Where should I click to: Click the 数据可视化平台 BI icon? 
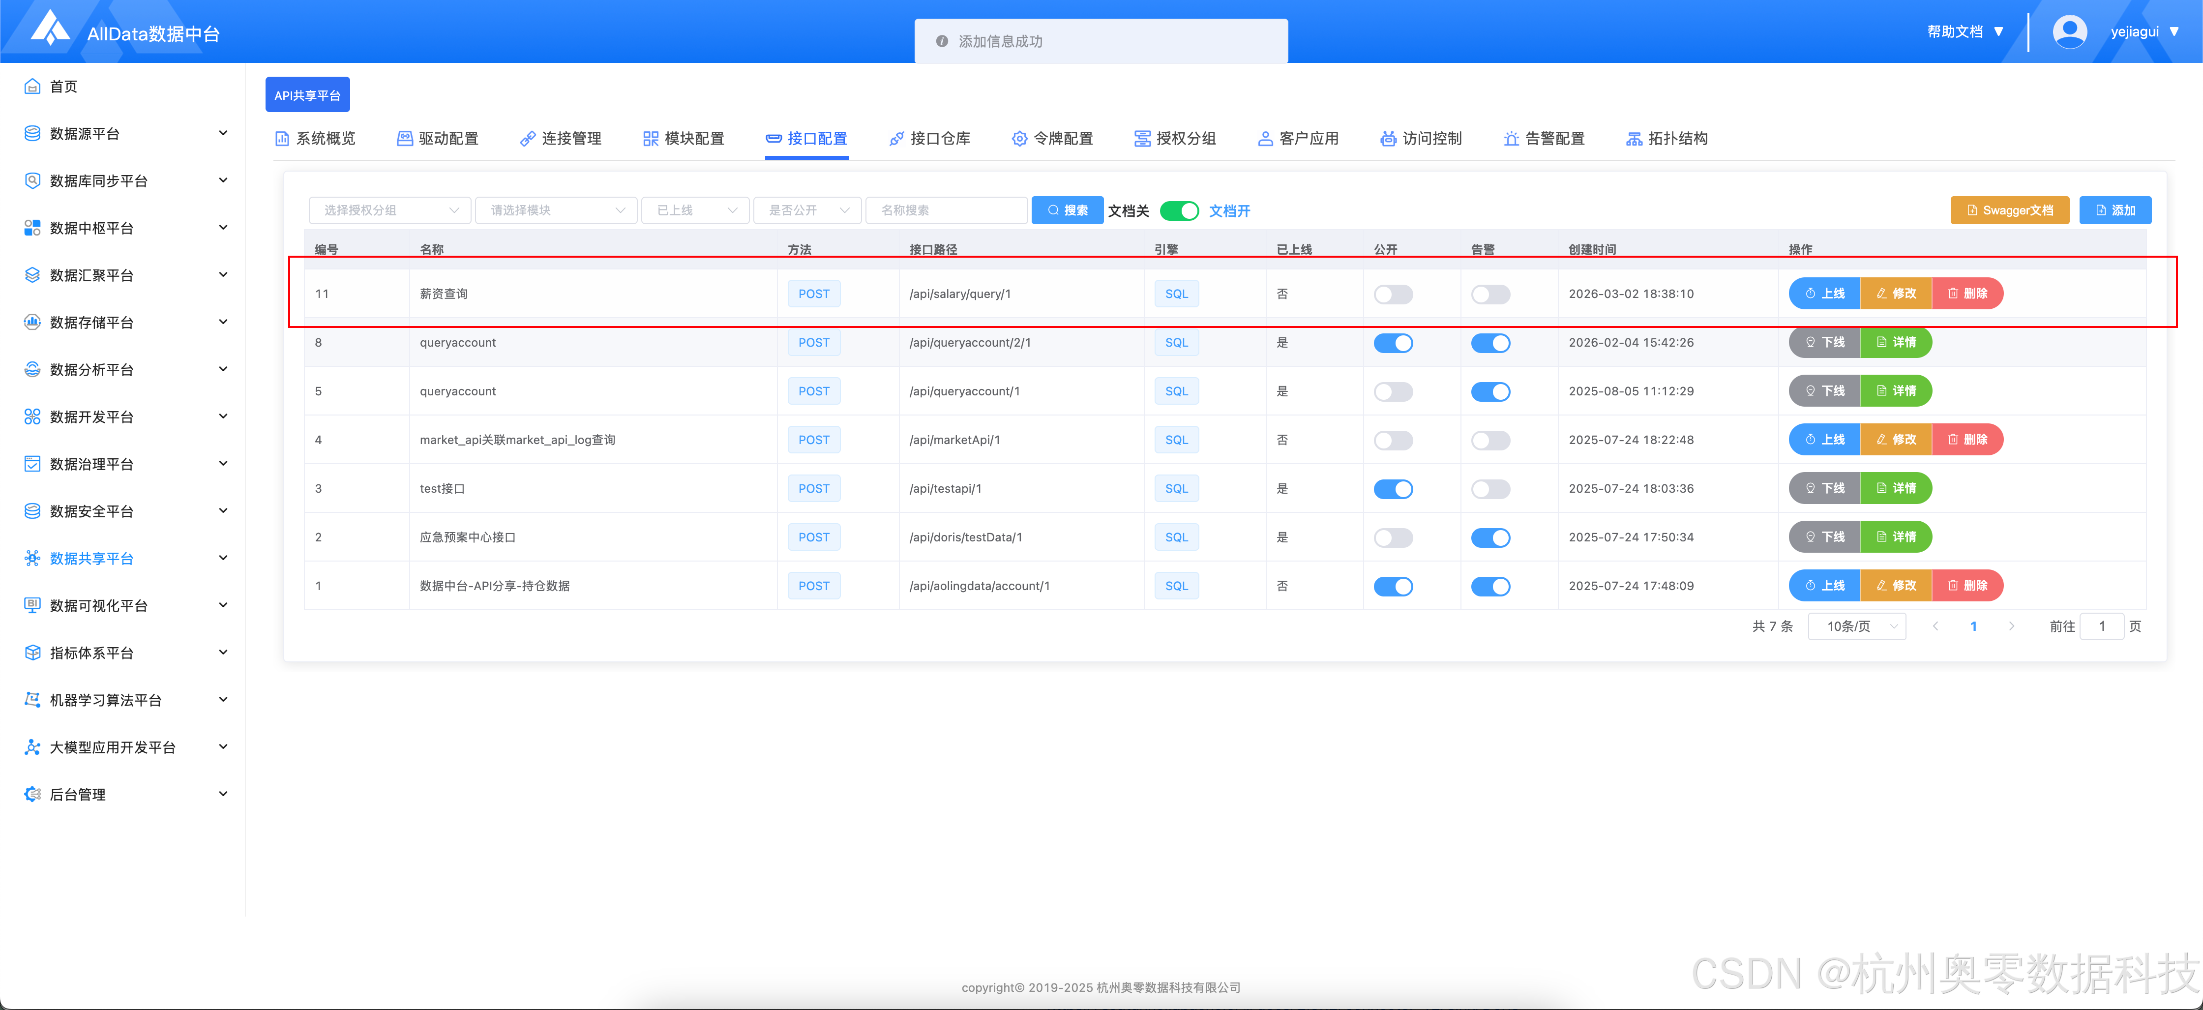pos(32,605)
